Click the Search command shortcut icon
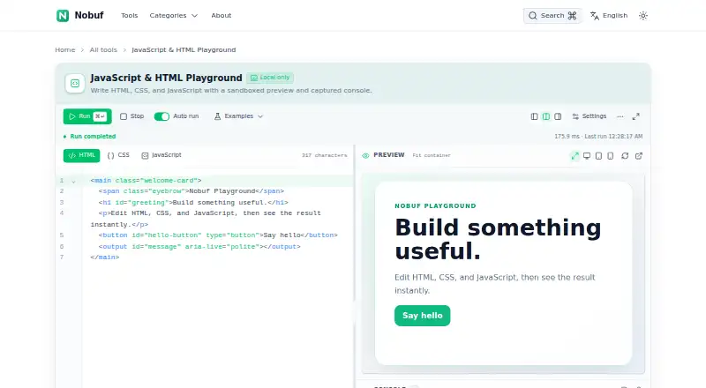Screen dimensions: 706x388 click(572, 16)
